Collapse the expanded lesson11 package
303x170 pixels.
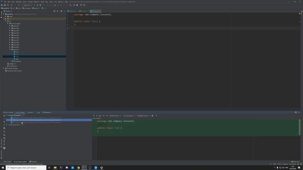(x=10, y=50)
